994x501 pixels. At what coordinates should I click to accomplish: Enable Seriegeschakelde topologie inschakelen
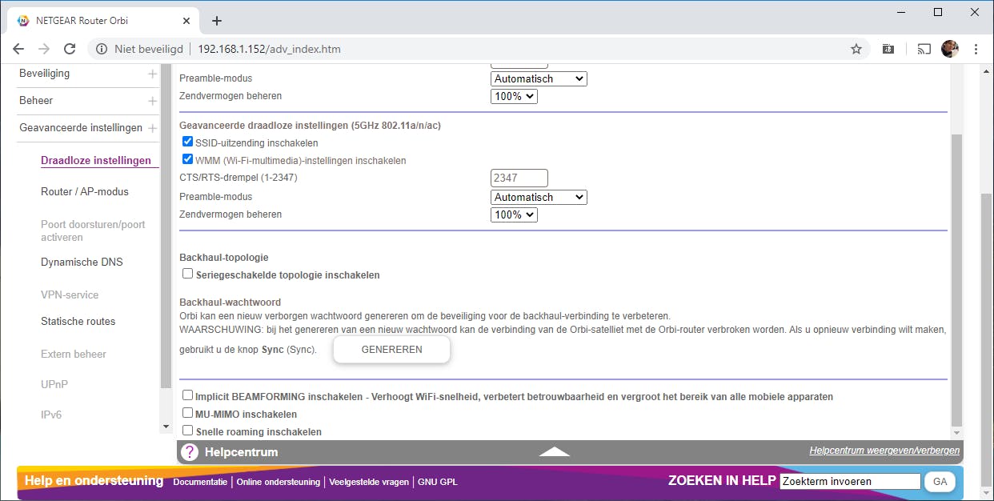click(187, 274)
